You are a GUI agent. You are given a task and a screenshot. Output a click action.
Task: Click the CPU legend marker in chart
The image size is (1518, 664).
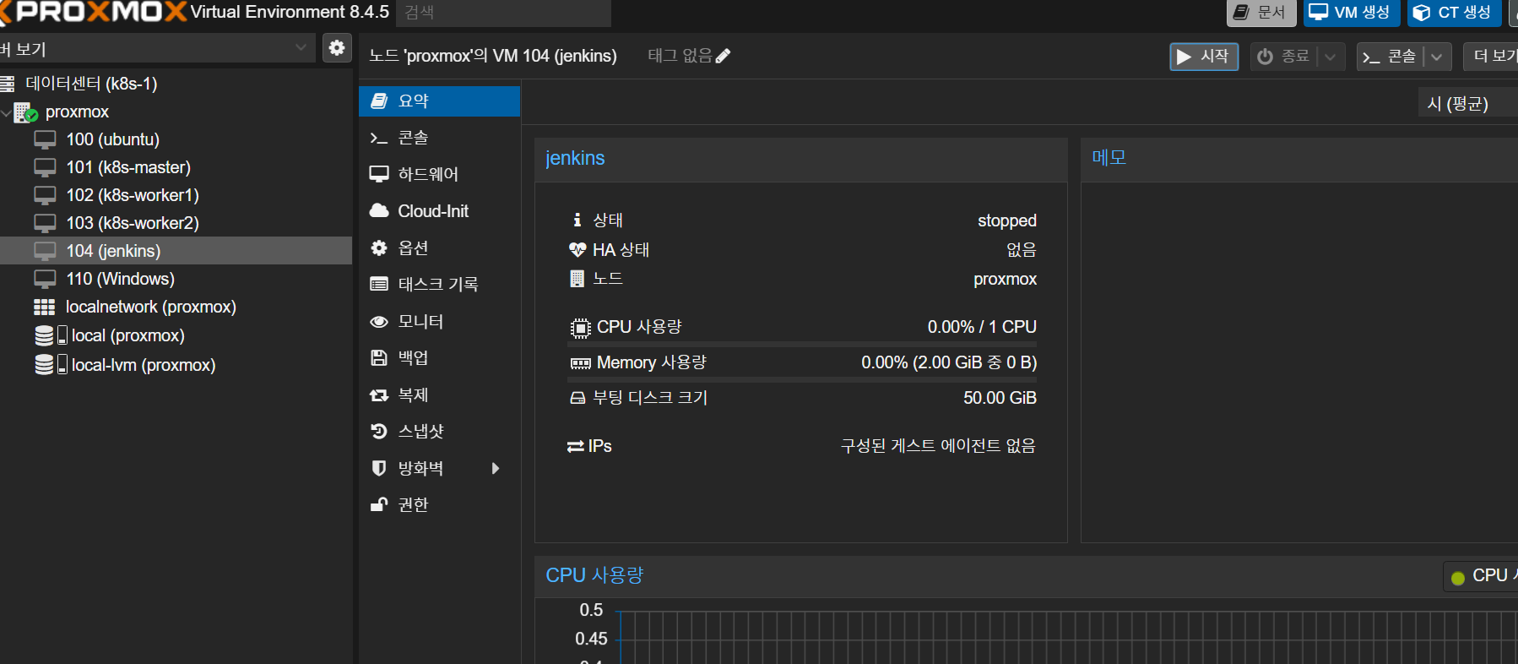1458,578
